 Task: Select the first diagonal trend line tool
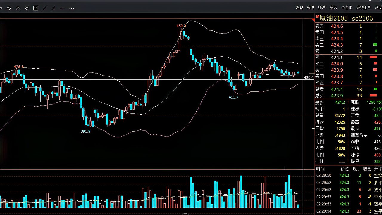tap(44, 8)
